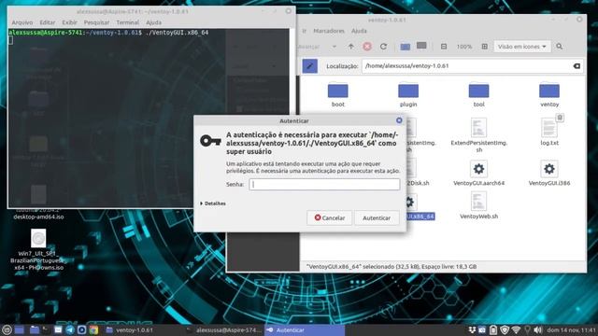Screen dimensions: 598x336
Task: Open the volume speaker tray icon
Action: (538, 329)
